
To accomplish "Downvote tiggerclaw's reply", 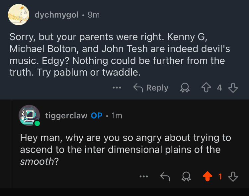I will coord(233,177).
